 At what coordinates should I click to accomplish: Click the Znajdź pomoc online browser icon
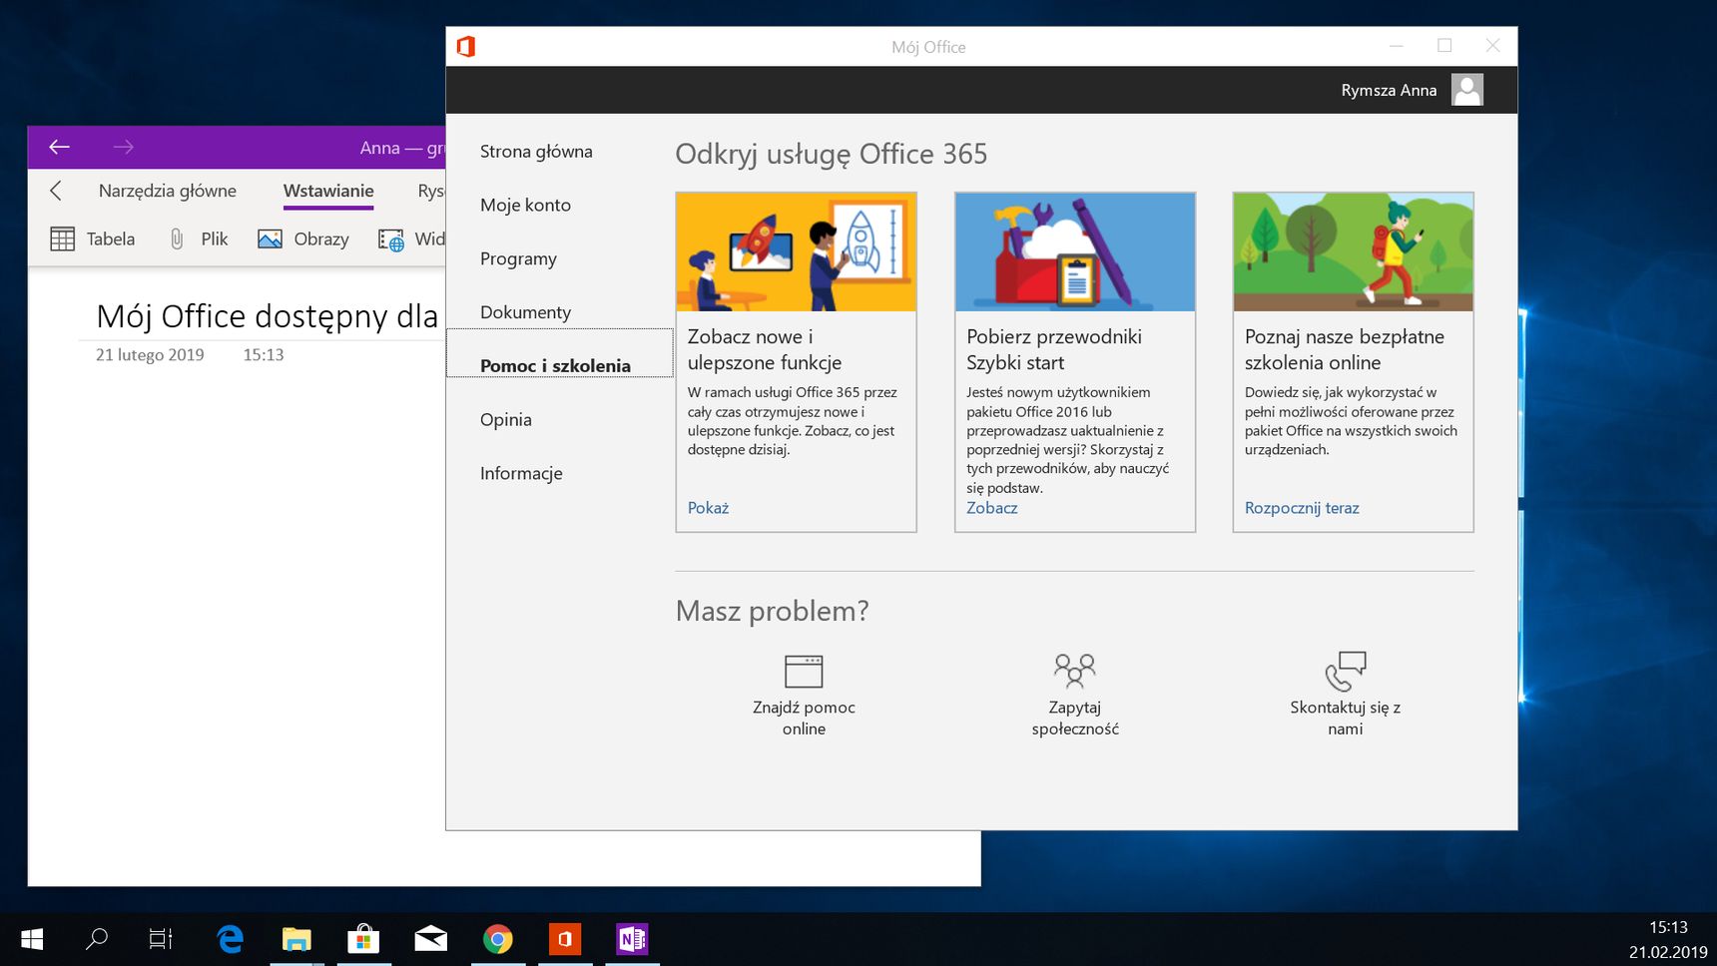(804, 672)
